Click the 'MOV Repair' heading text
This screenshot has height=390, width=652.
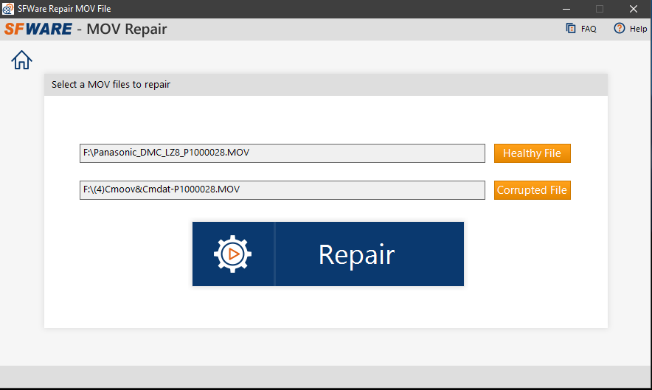click(x=127, y=29)
